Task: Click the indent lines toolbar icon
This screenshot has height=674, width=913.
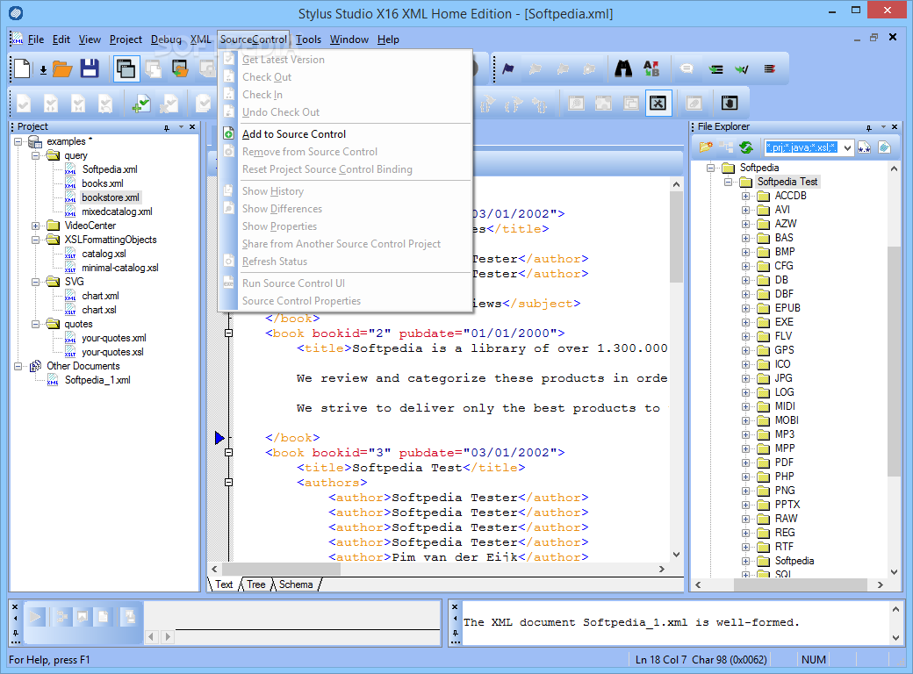Action: [715, 69]
